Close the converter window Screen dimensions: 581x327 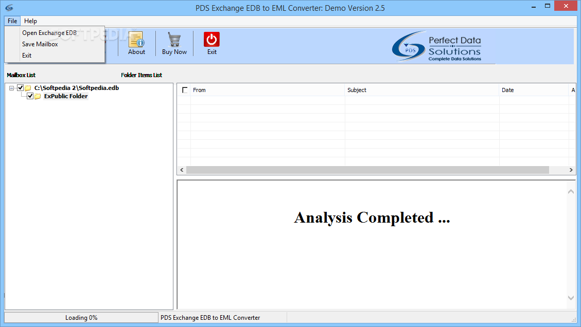tap(566, 6)
